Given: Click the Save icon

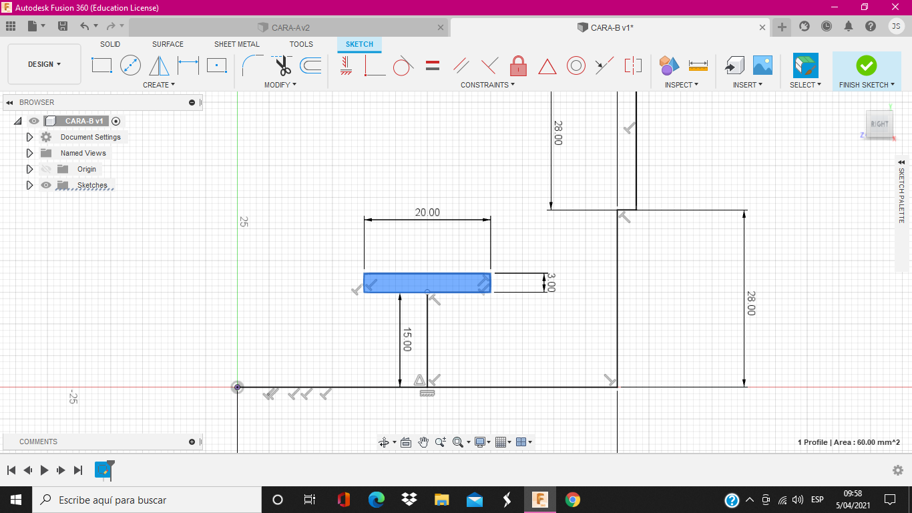Looking at the screenshot, I should tap(63, 26).
